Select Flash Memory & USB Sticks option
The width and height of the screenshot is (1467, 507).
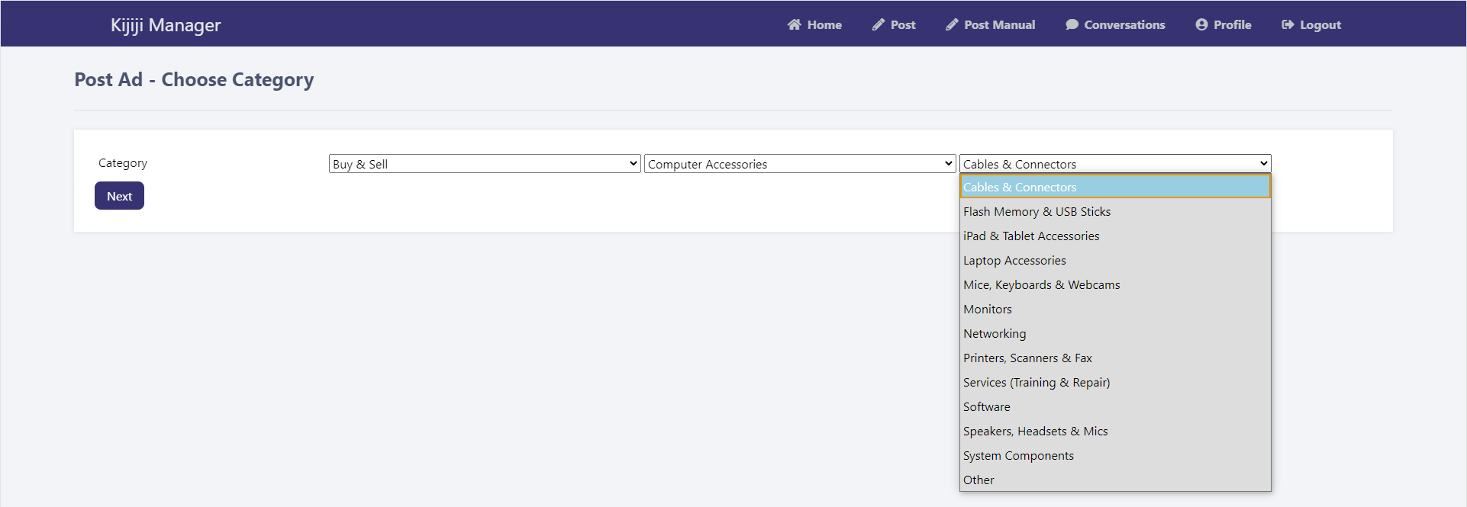(1037, 212)
